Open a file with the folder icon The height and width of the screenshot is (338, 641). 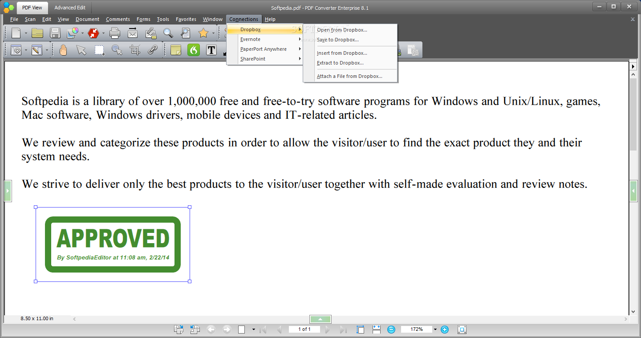click(x=37, y=33)
